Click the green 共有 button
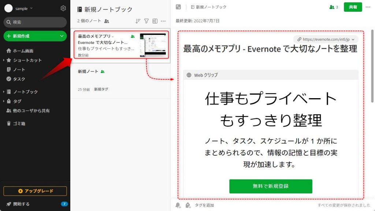 click(x=353, y=7)
